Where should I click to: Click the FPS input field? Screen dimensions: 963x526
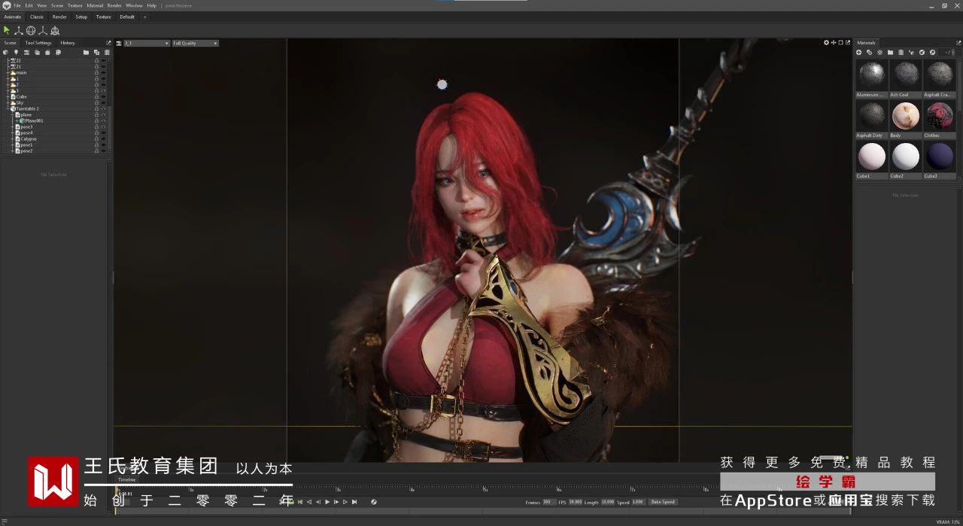click(x=576, y=502)
